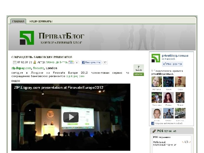Play the ZIP.Liqpay.com presentation video
This screenshot has height=153, width=204.
point(71,117)
